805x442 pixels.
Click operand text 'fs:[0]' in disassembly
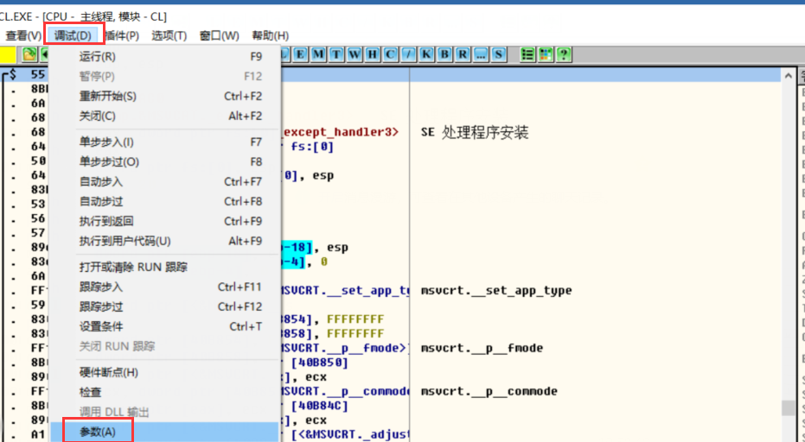[x=312, y=147]
